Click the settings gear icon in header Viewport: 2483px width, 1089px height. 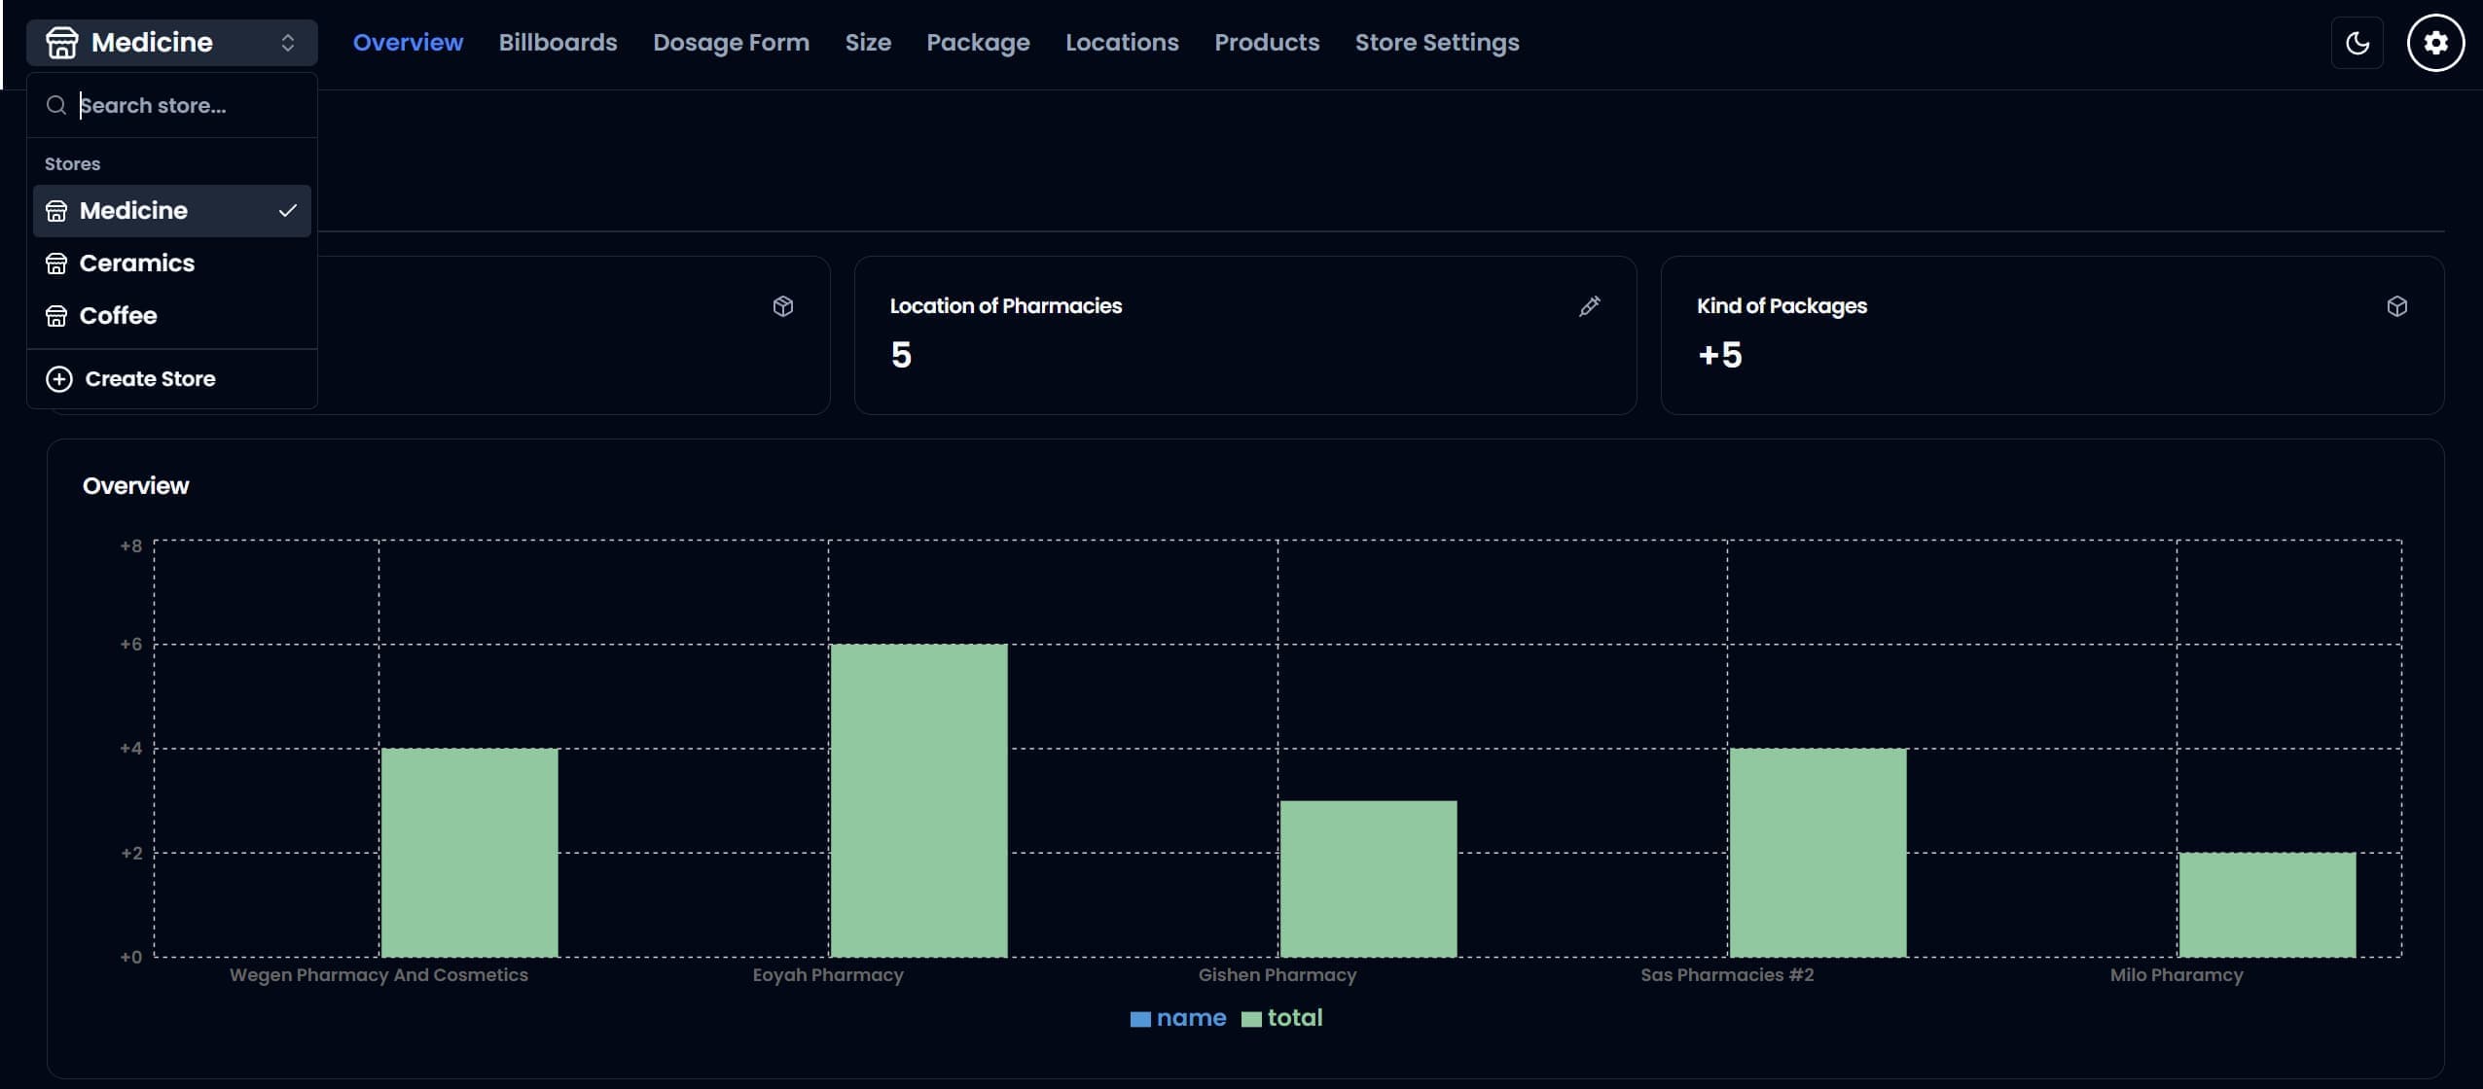2435,43
